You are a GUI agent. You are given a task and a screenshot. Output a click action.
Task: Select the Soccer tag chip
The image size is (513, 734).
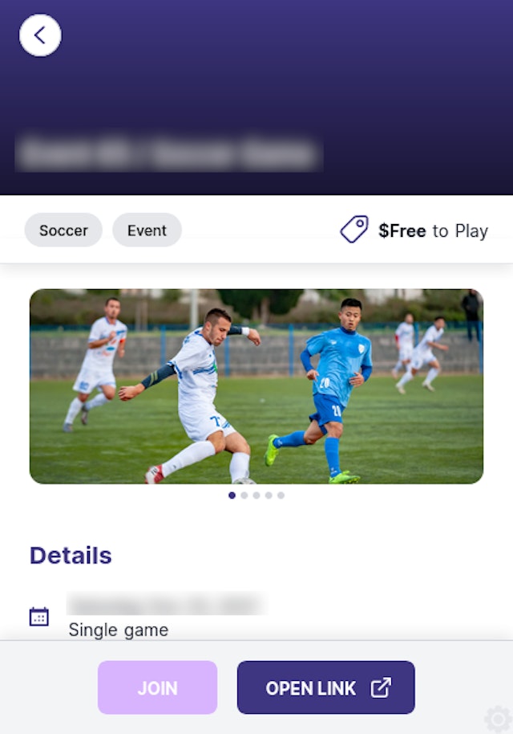(63, 230)
